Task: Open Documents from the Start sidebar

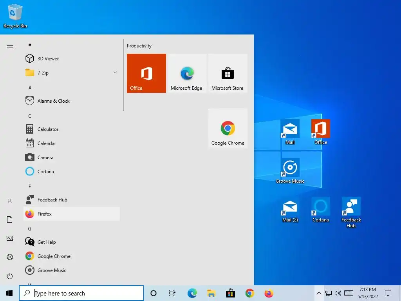Action: click(x=10, y=219)
